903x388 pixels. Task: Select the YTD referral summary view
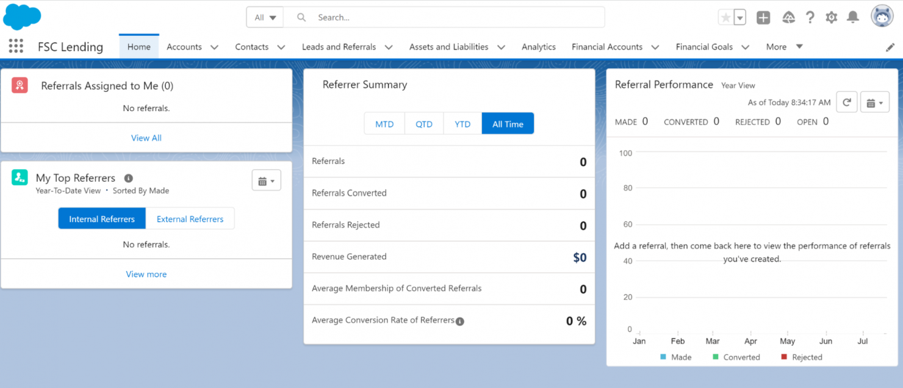462,123
